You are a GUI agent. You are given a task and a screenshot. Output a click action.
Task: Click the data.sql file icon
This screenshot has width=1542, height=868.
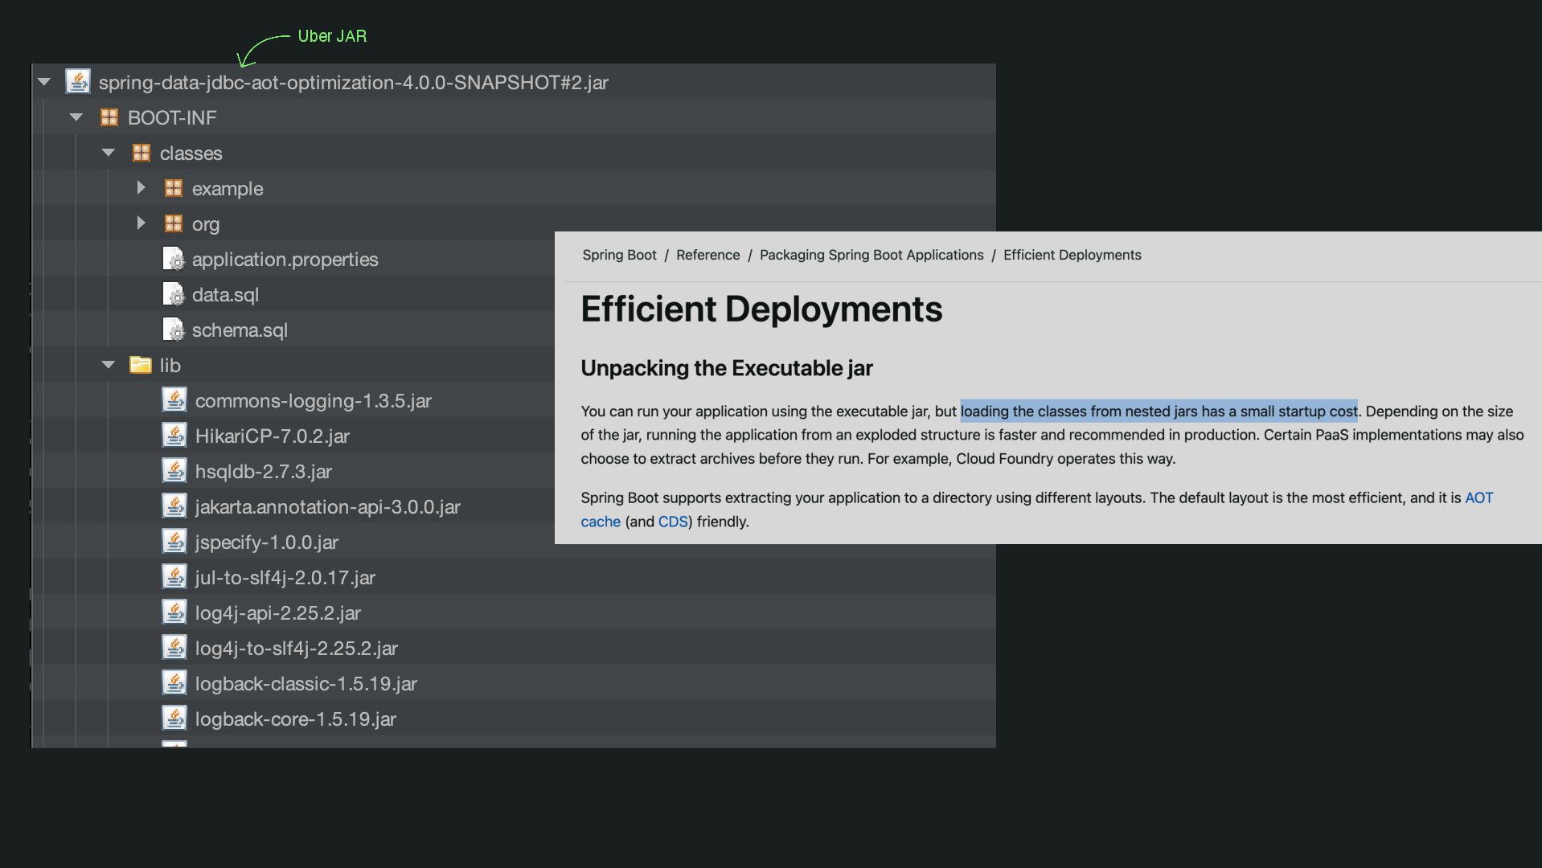point(174,294)
